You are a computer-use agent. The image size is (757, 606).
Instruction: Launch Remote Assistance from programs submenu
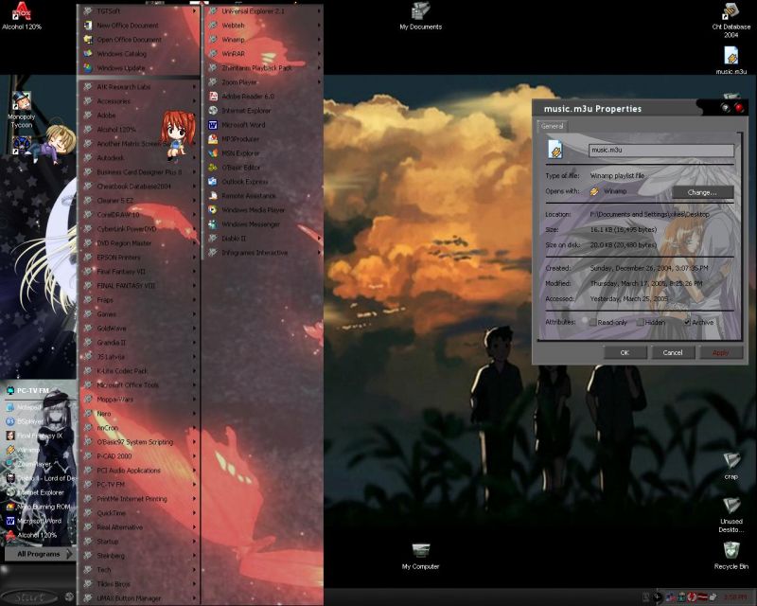[263, 196]
